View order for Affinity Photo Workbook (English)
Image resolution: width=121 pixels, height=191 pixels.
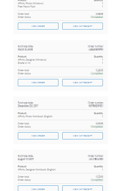pos(38,136)
